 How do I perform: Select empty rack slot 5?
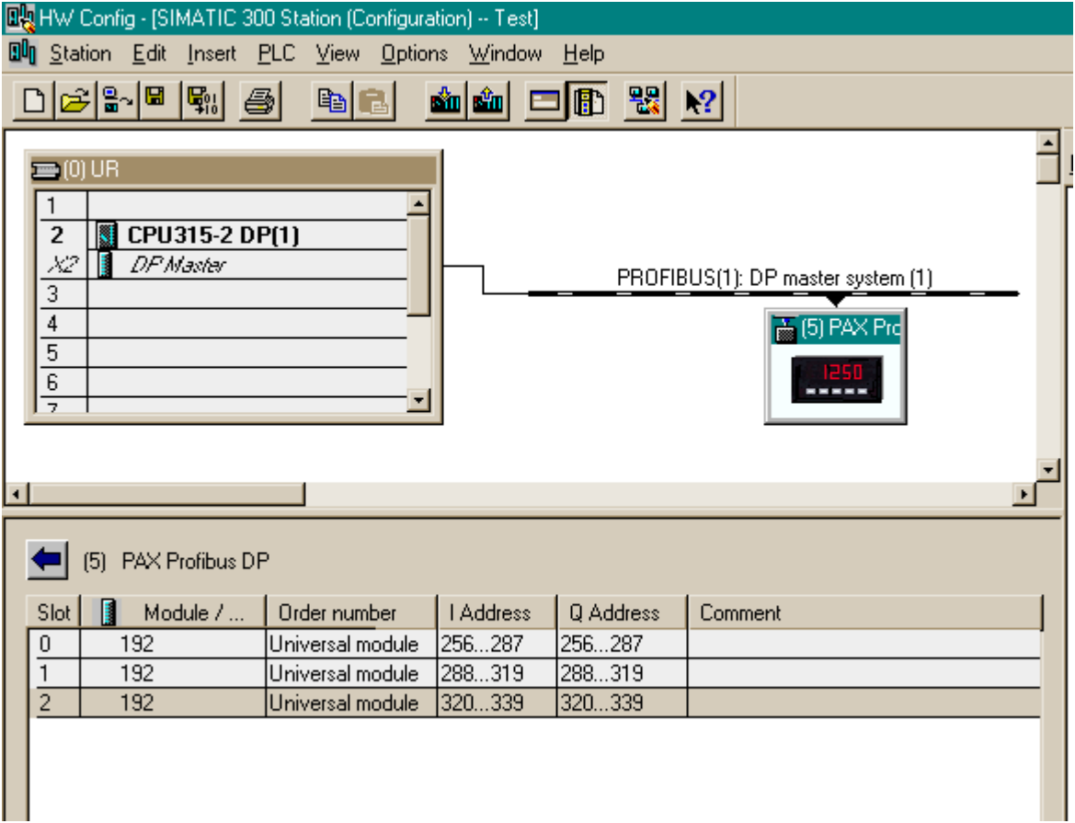pos(223,353)
